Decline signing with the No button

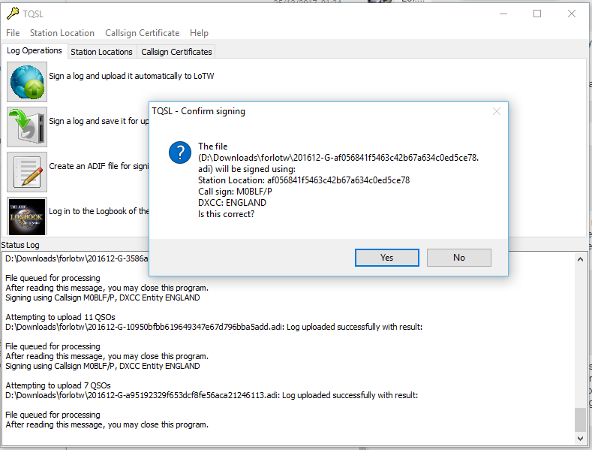[459, 258]
